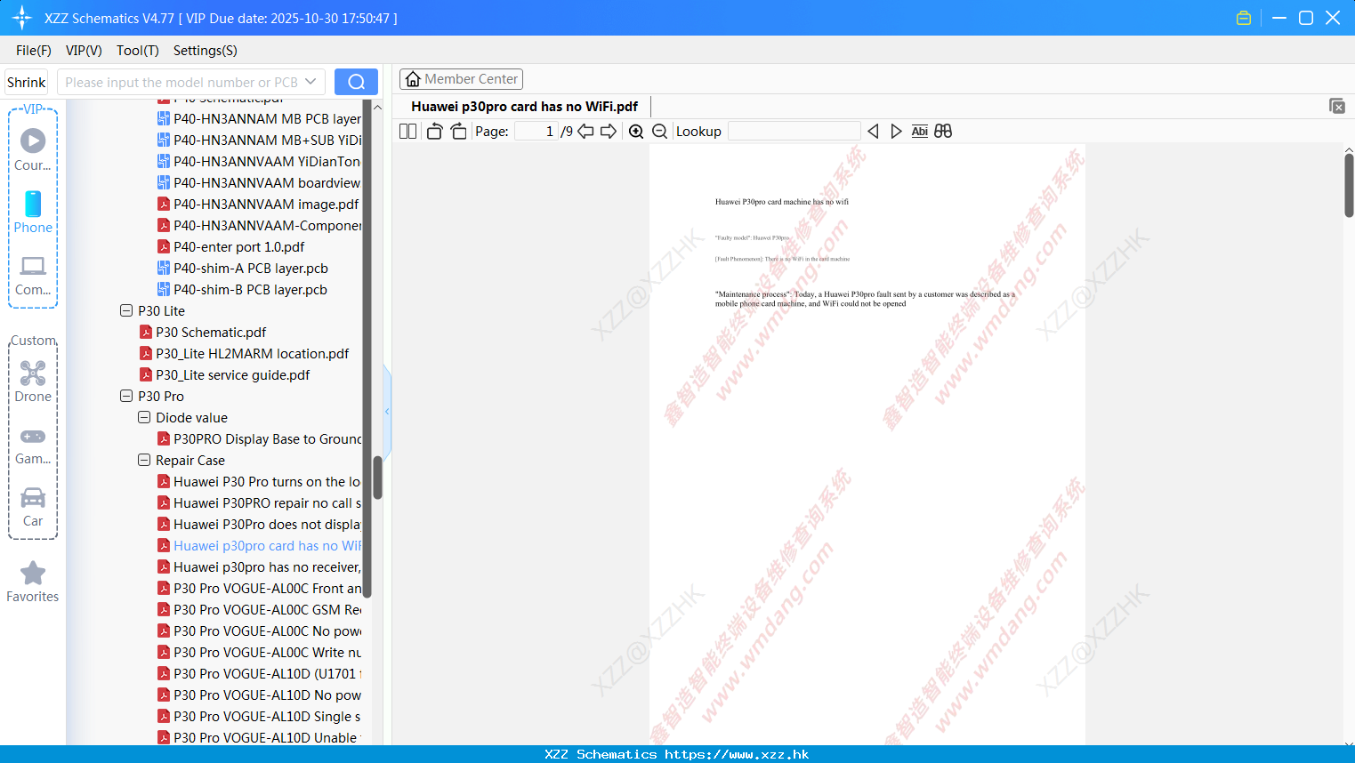The image size is (1355, 763).
Task: Open P40-shim-B PCB layer.pcb
Action: (x=243, y=290)
